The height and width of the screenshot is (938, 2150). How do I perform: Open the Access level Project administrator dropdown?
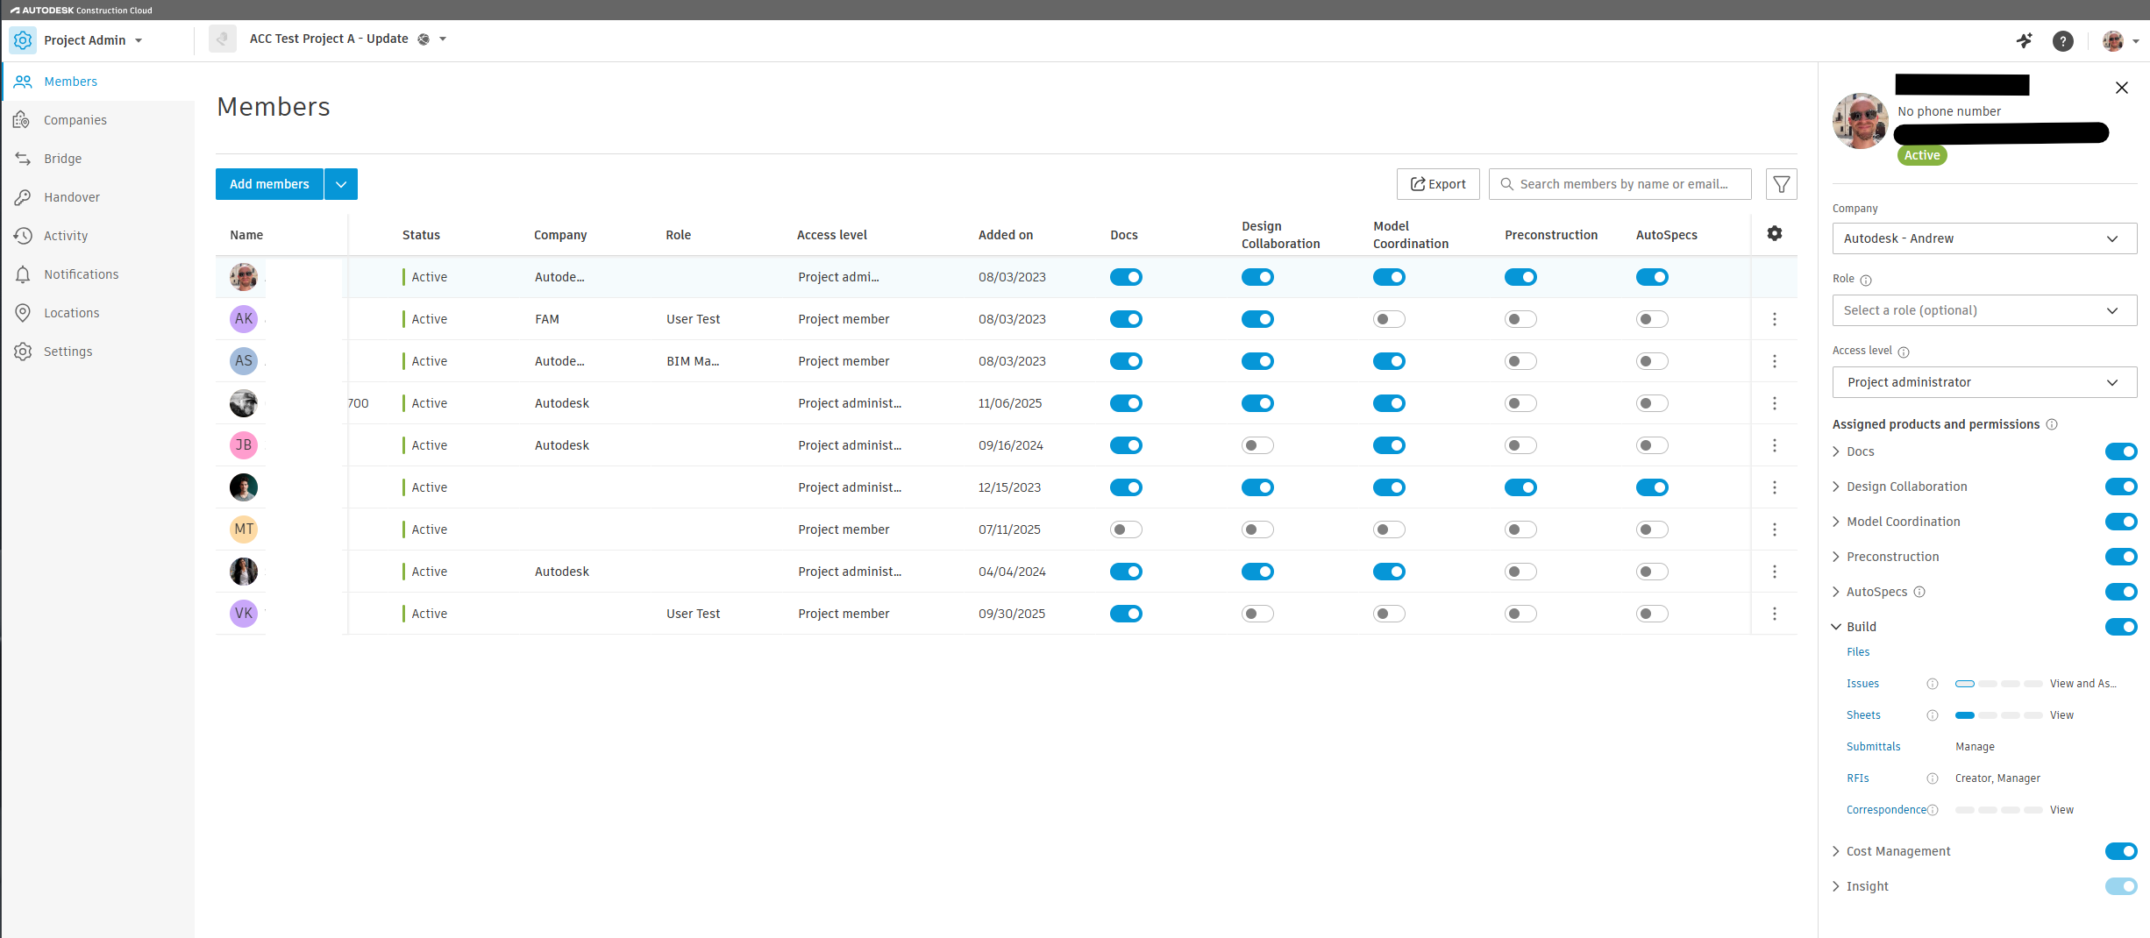(x=1984, y=382)
